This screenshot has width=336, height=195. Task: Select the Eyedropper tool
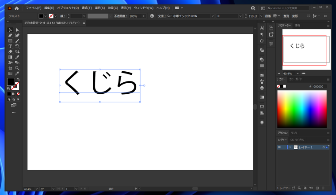17,57
